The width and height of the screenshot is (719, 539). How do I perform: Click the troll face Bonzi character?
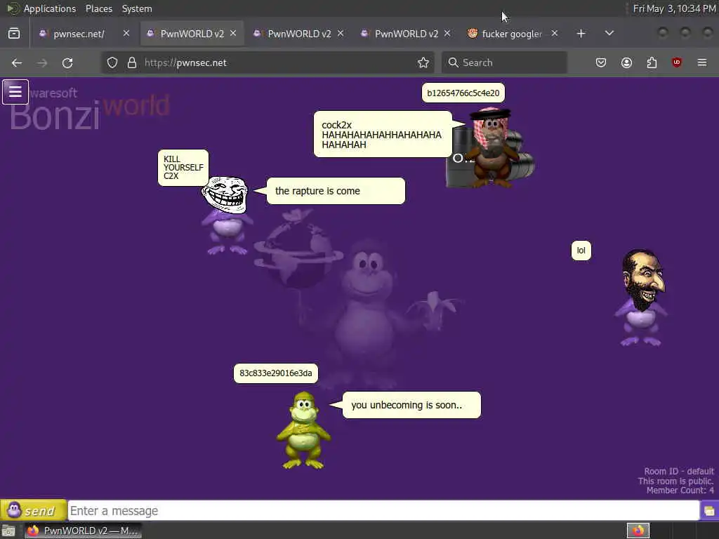point(225,215)
